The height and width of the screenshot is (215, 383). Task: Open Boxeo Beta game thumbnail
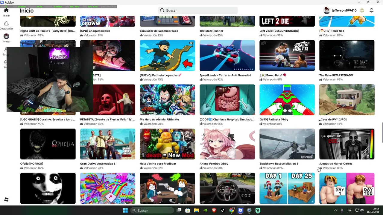287,56
